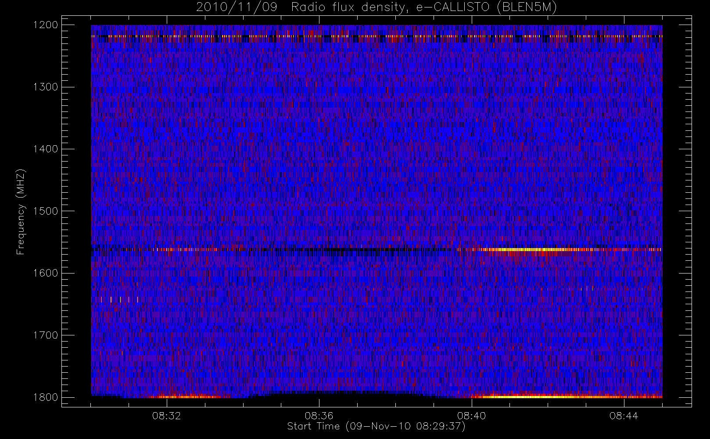Click the 08:44 time tick label
710x439 pixels.
624,416
